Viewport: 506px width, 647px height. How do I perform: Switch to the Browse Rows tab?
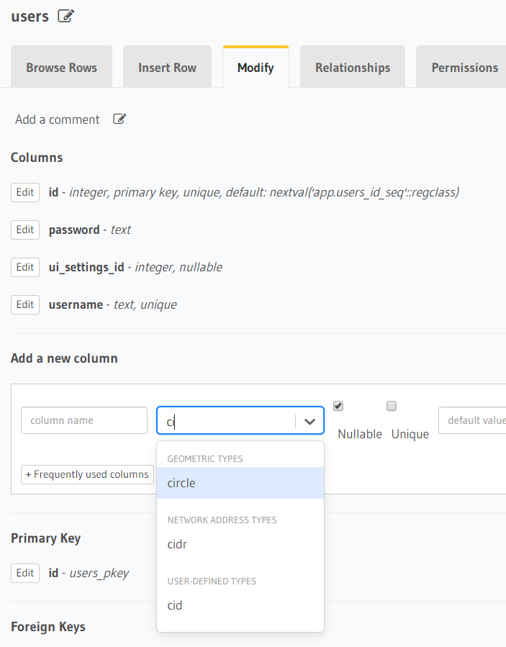pos(61,66)
